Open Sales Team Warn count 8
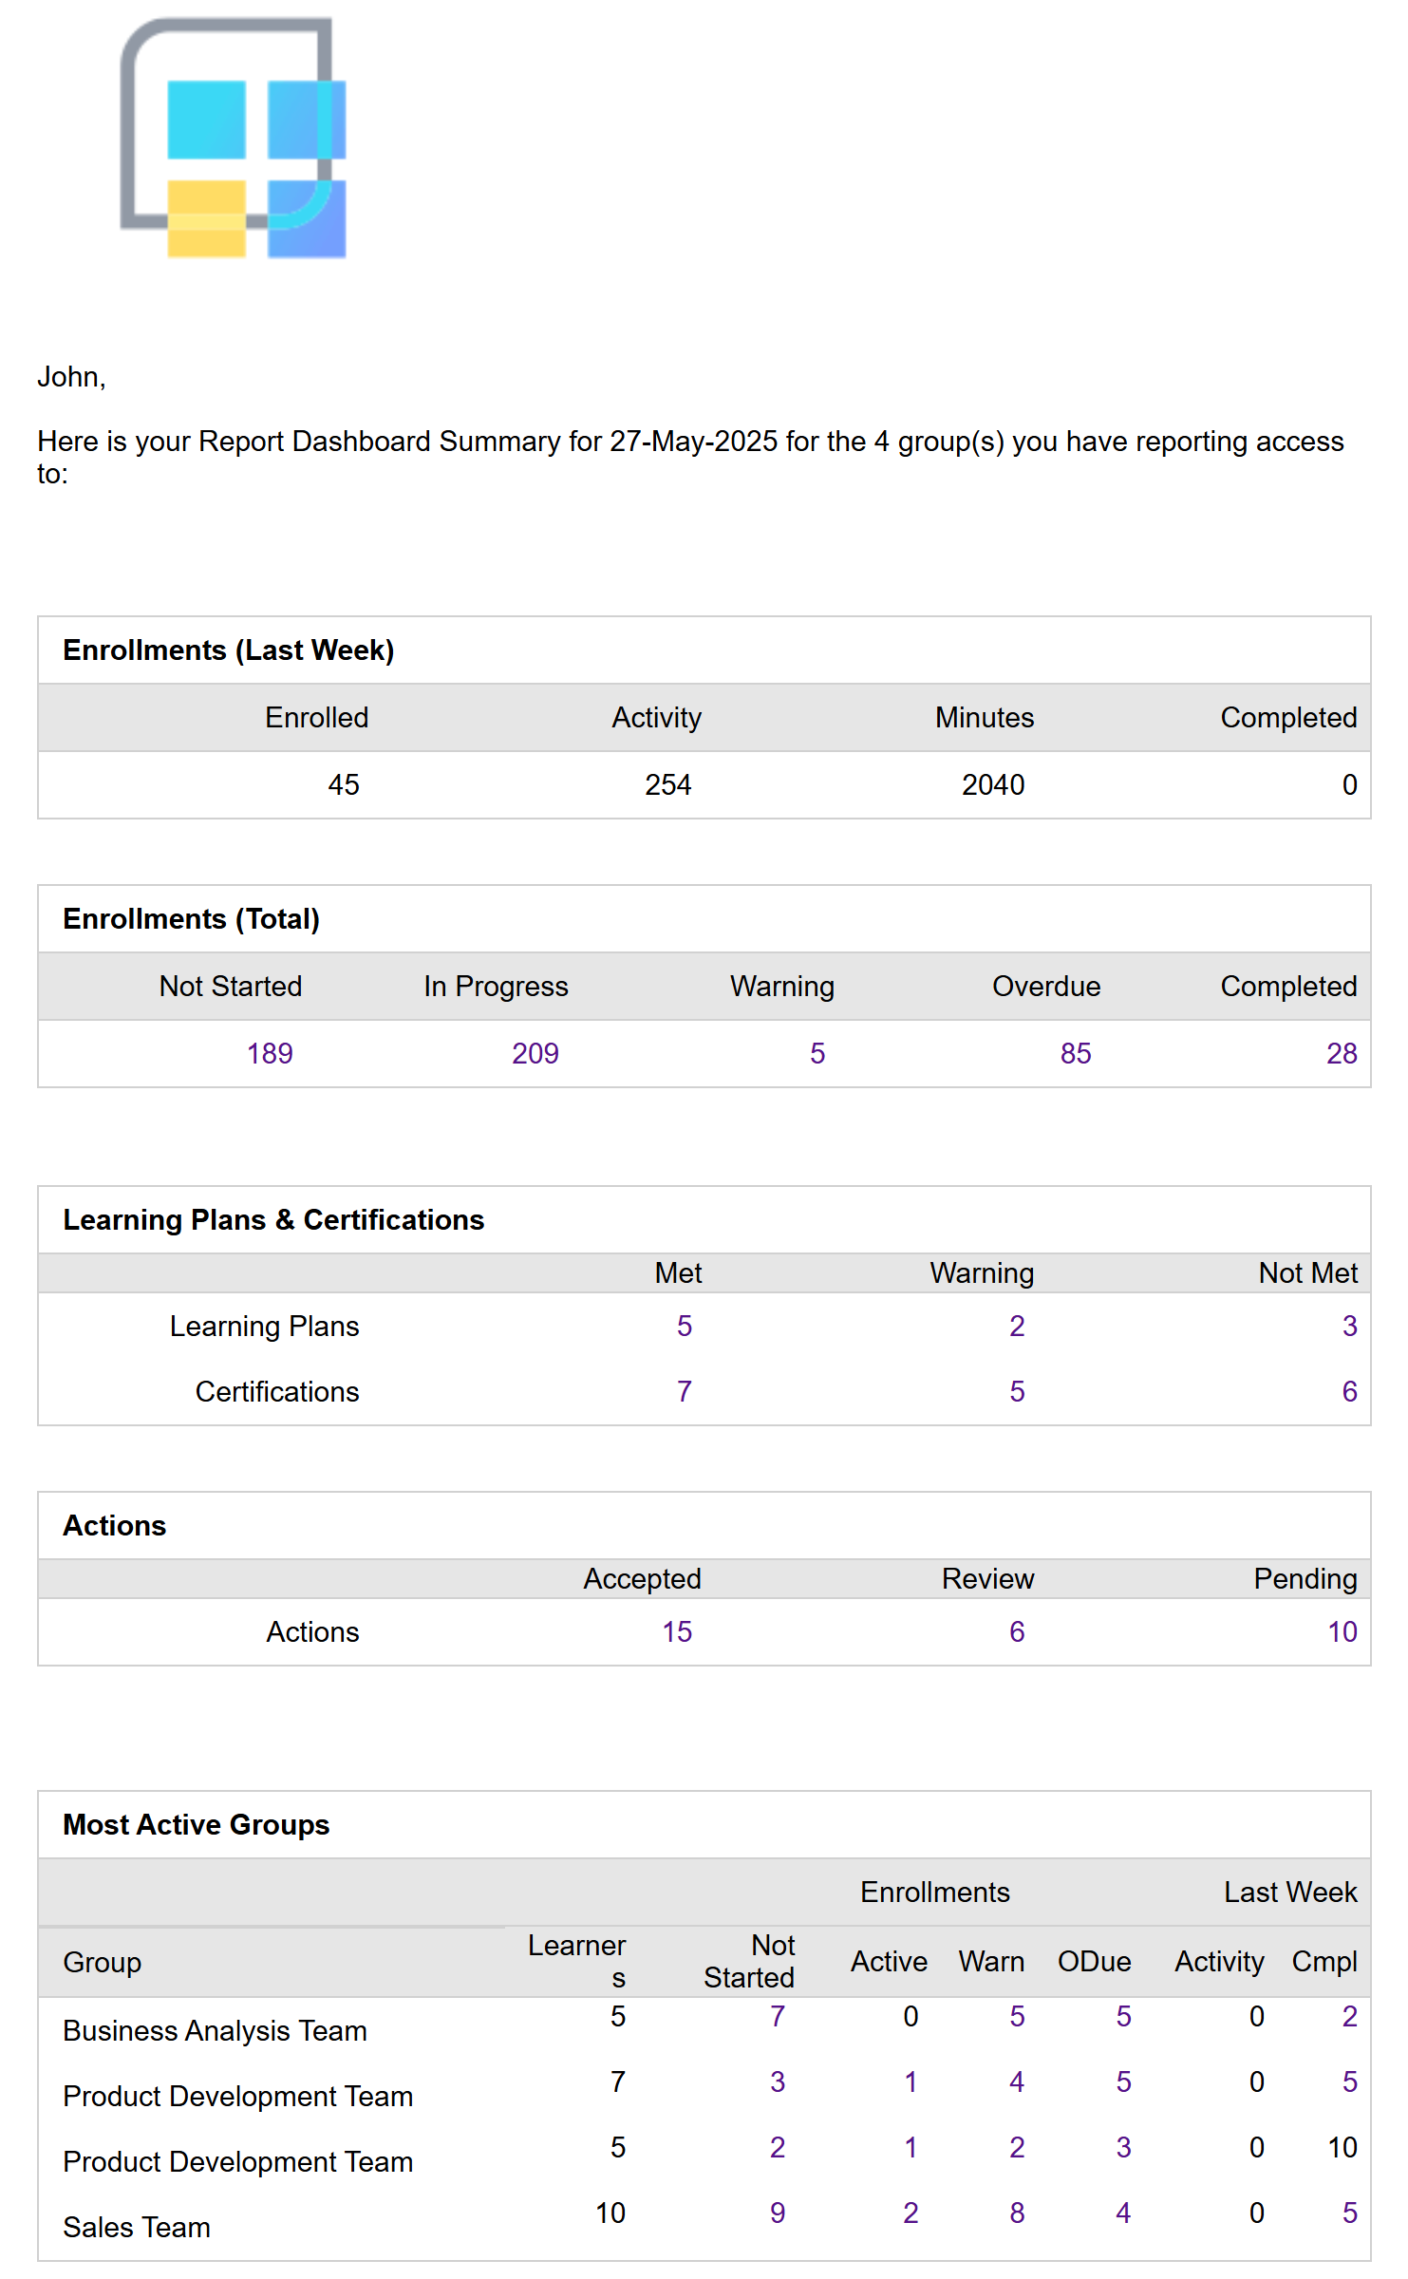This screenshot has width=1408, height=2279. tap(1017, 2213)
